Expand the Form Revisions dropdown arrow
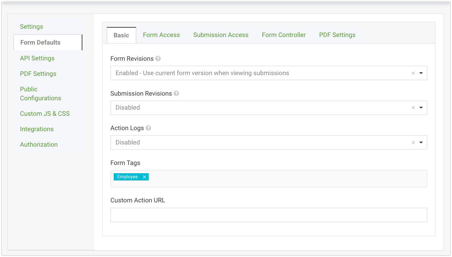 421,73
